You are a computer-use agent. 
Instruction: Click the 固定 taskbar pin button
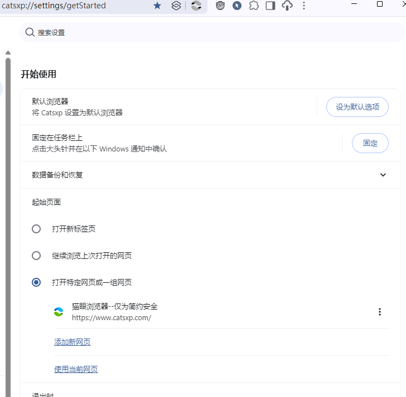pyautogui.click(x=370, y=143)
